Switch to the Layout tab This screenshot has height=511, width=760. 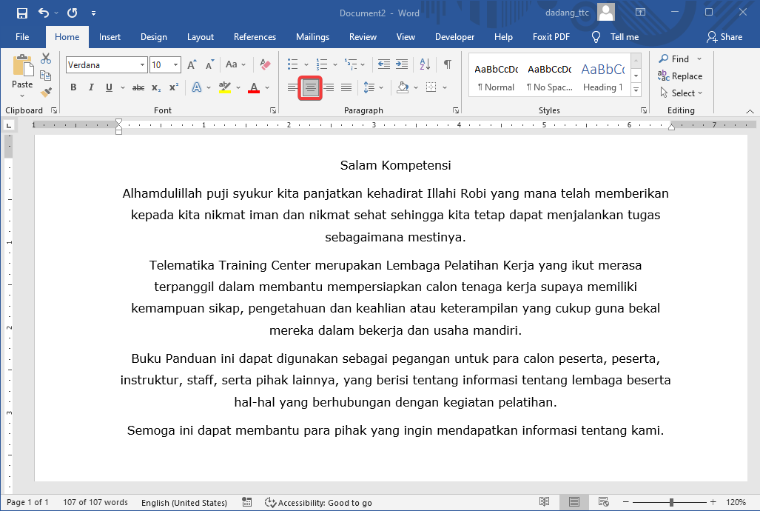click(200, 37)
